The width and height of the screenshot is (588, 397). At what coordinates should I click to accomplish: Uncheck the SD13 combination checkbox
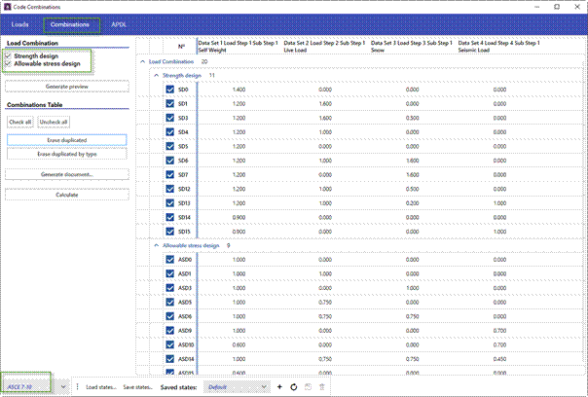(x=169, y=203)
